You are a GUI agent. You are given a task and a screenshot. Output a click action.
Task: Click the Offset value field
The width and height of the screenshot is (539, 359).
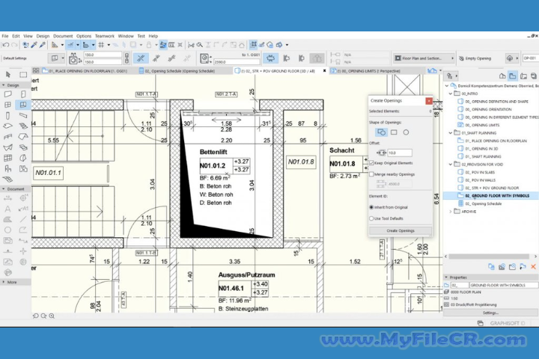[400, 153]
